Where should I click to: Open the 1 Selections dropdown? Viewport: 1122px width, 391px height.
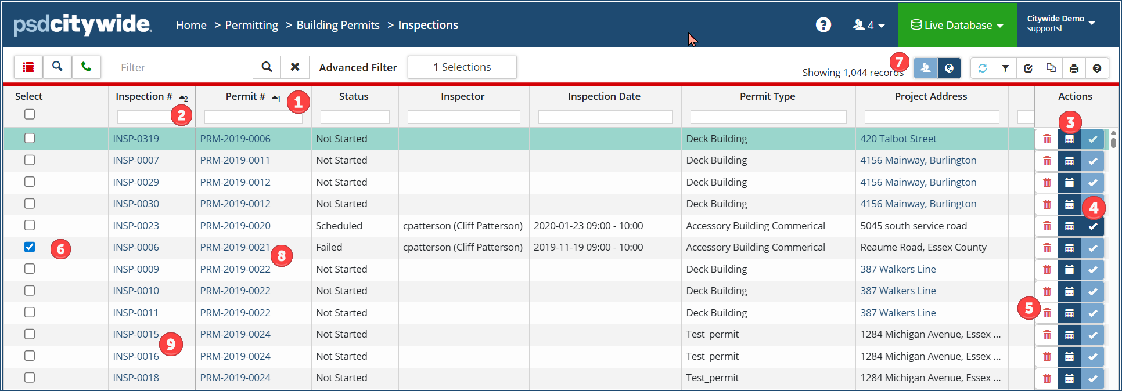pos(462,67)
